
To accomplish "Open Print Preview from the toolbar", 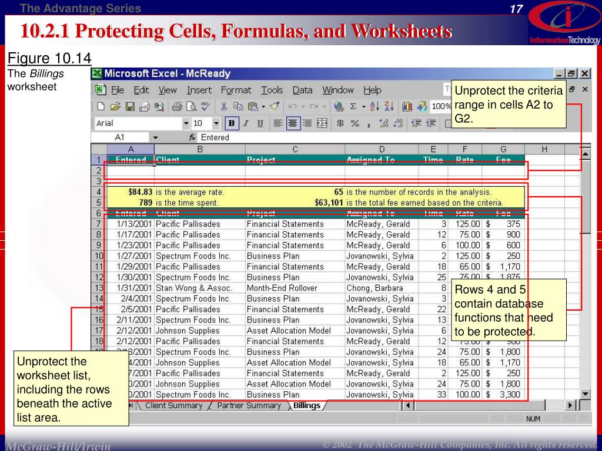I will coord(191,107).
